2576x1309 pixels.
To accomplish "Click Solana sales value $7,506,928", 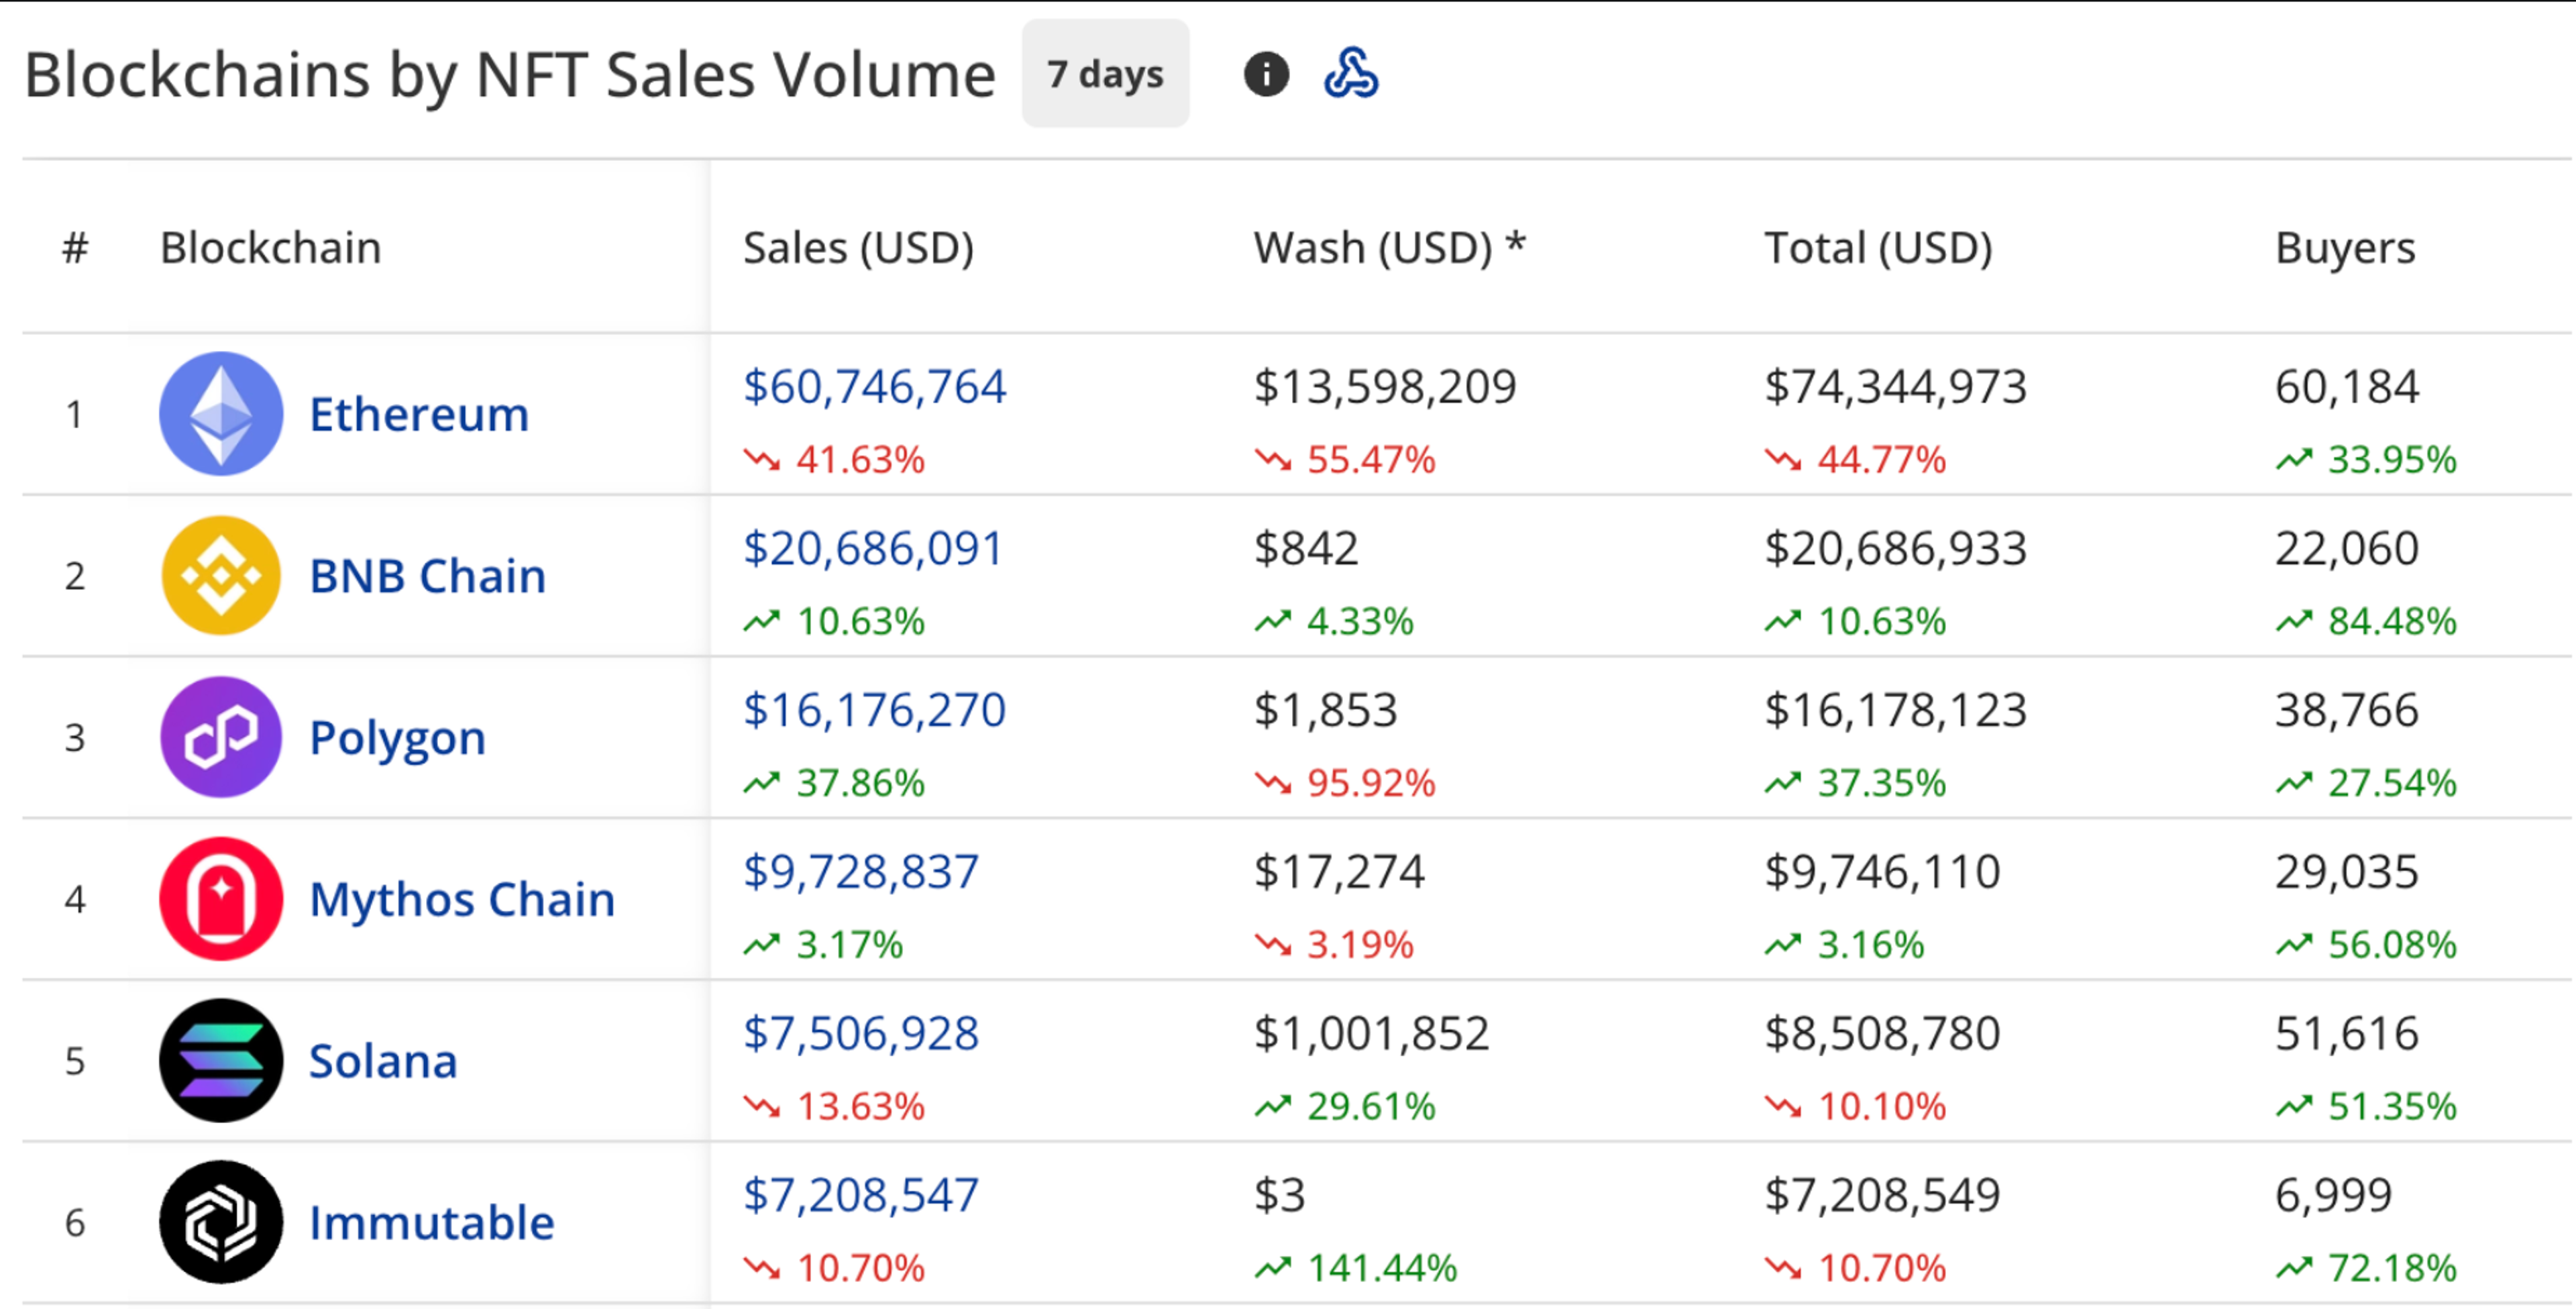I will tap(861, 1033).
